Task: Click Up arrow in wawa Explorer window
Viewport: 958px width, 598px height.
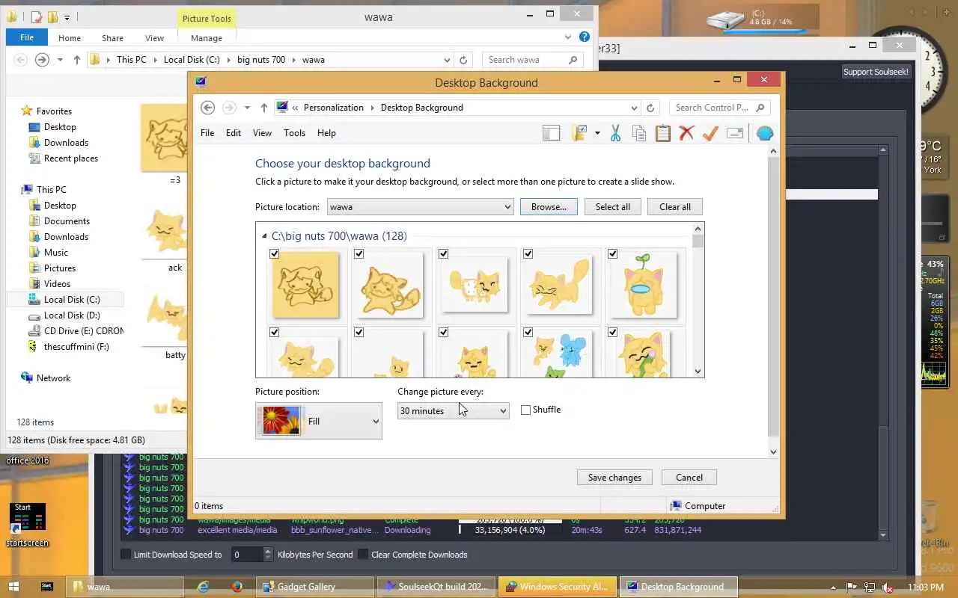Action: click(76, 60)
